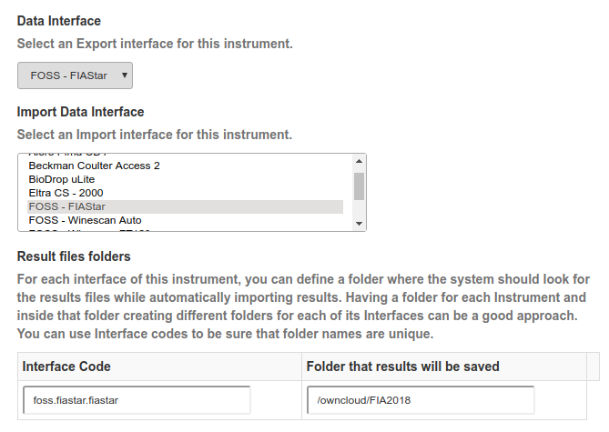Click the import list scroll down arrow
The height and width of the screenshot is (432, 609).
(359, 224)
